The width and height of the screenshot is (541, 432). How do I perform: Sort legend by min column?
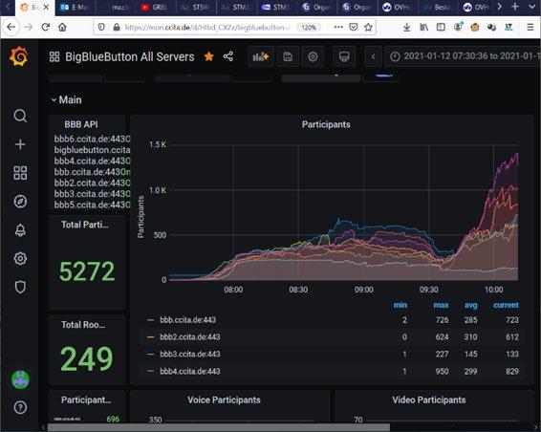click(400, 305)
